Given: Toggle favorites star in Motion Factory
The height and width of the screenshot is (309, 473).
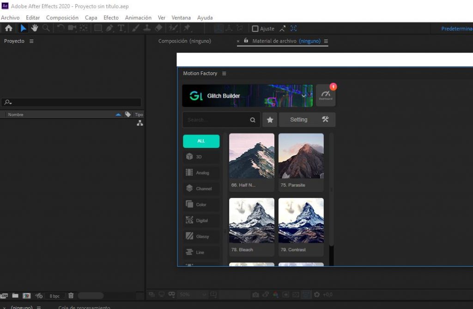Looking at the screenshot, I should (x=270, y=120).
